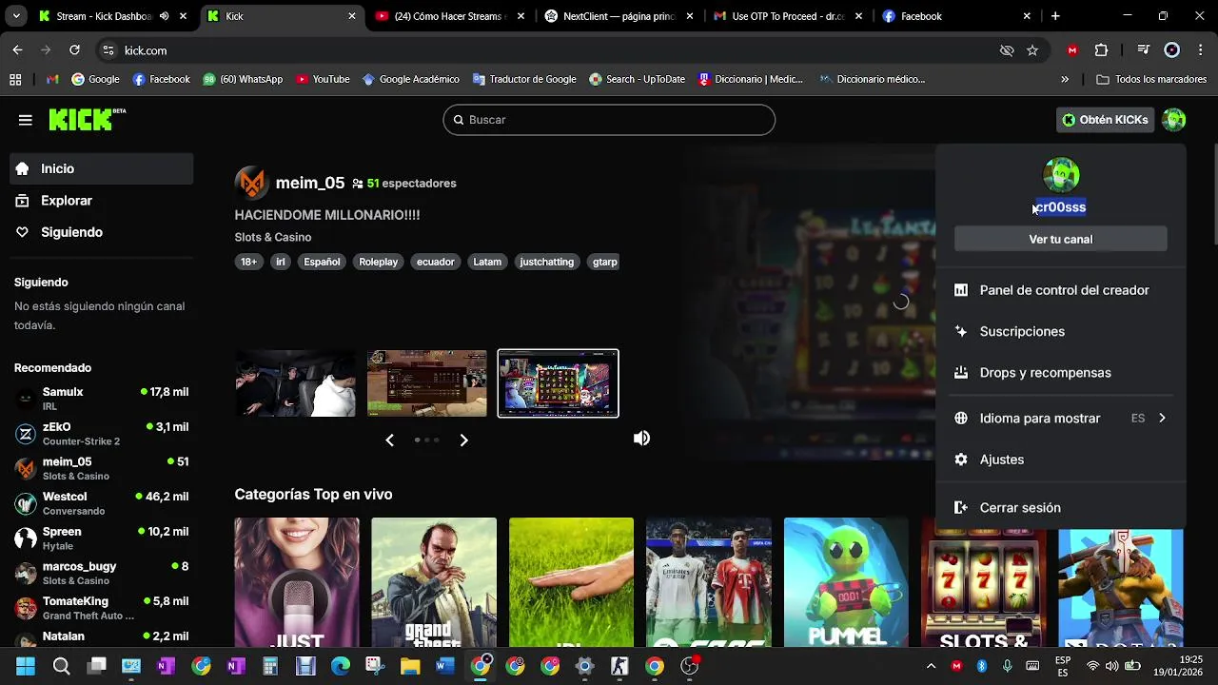Image resolution: width=1218 pixels, height=685 pixels.
Task: Click the Obtén KICKs button
Action: pos(1105,120)
